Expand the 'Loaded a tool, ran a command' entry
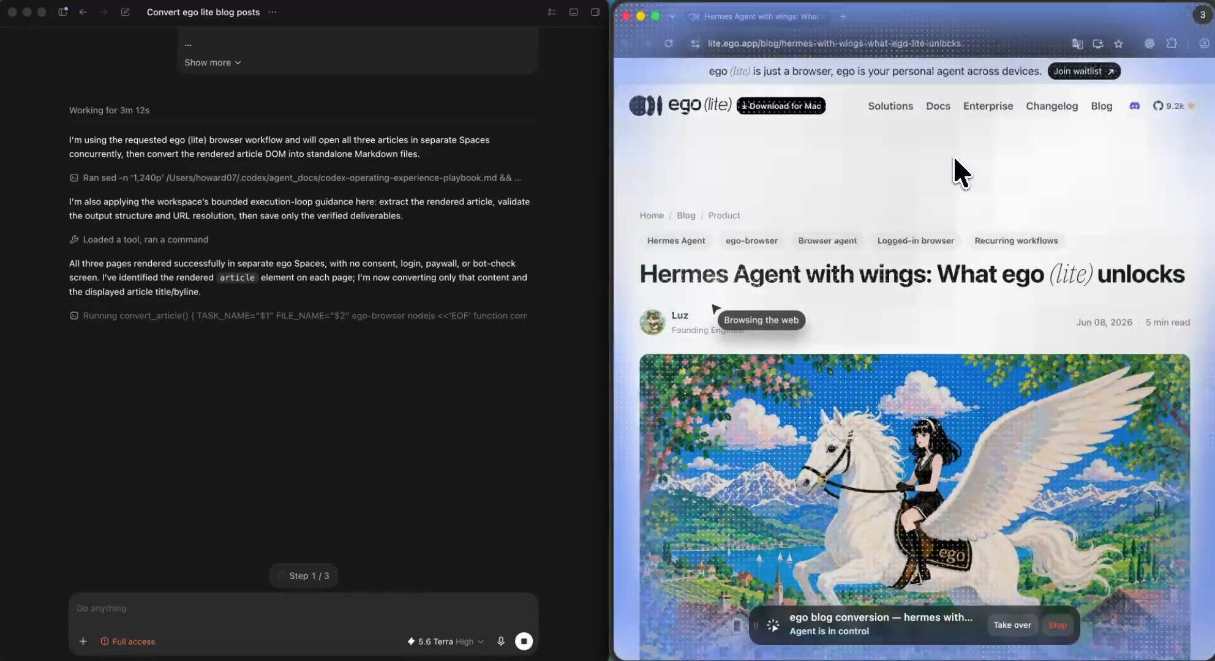This screenshot has height=661, width=1215. point(139,240)
